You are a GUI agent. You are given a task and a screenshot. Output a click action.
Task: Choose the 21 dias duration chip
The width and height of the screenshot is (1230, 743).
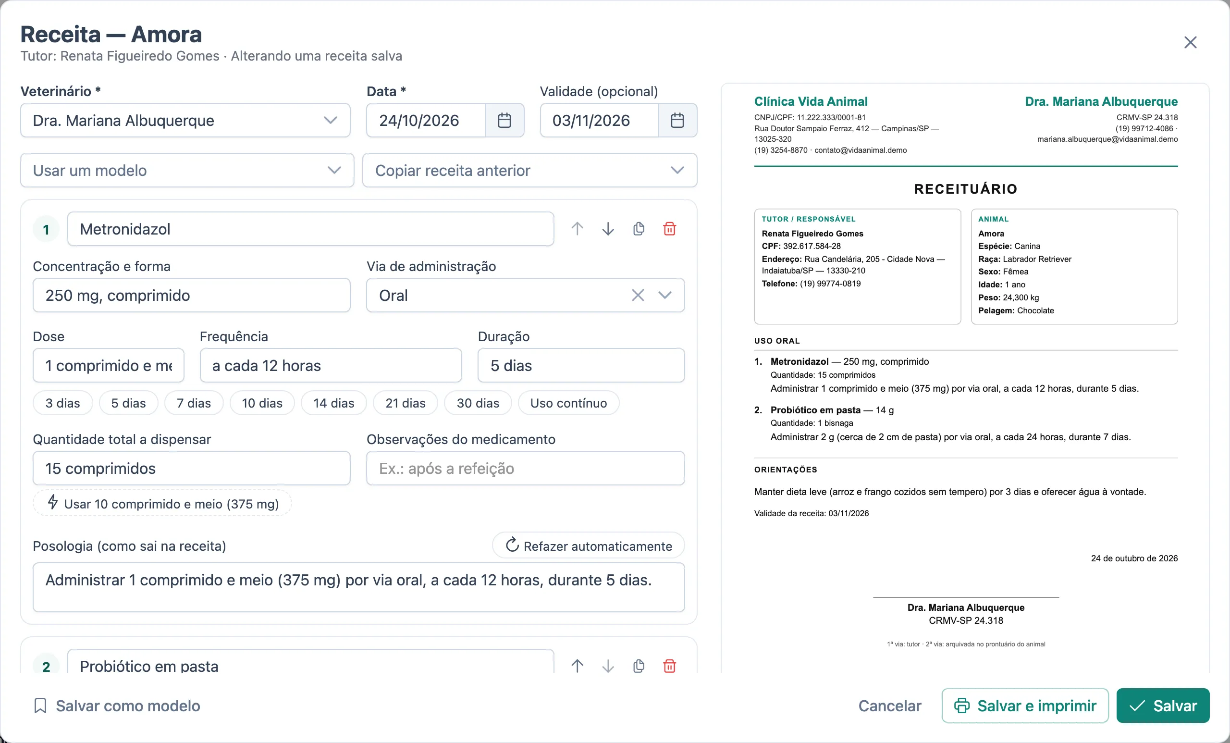point(406,403)
